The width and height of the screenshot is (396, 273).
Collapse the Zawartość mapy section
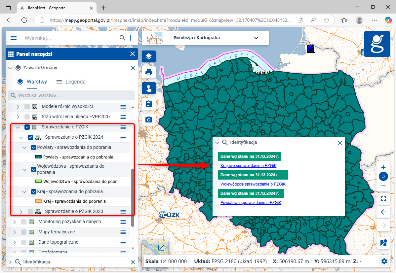(x=10, y=68)
